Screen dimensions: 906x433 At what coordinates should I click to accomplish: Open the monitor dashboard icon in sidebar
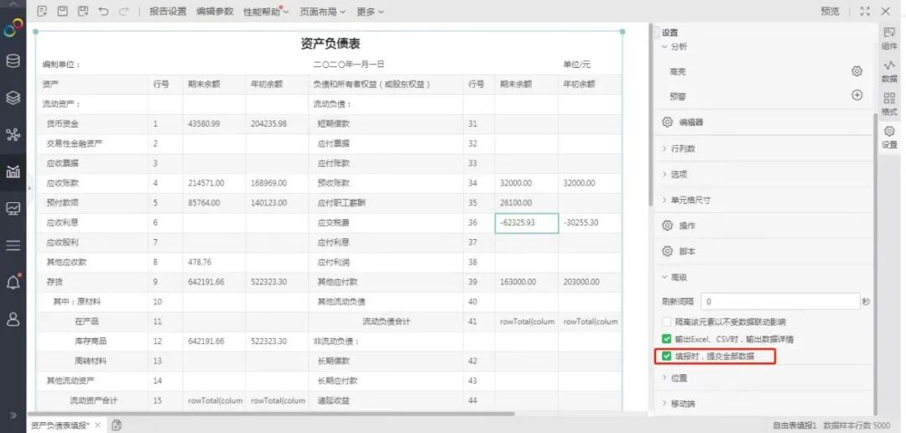(x=13, y=208)
